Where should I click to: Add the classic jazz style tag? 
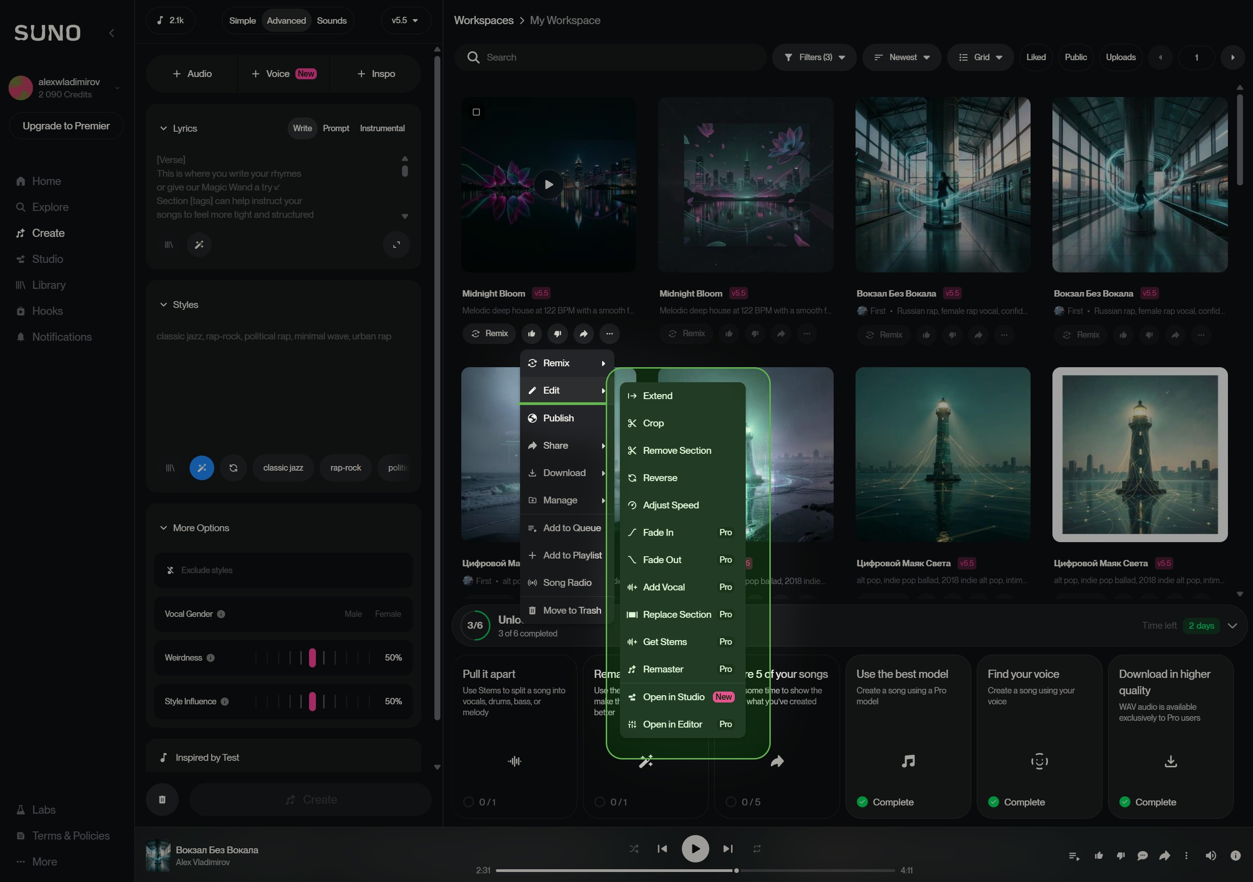pyautogui.click(x=283, y=468)
